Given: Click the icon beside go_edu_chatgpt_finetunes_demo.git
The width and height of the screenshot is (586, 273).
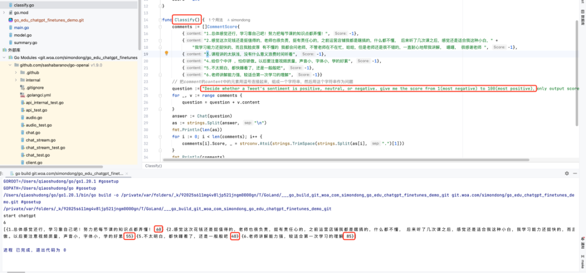Looking at the screenshot, I should (x=10, y=20).
